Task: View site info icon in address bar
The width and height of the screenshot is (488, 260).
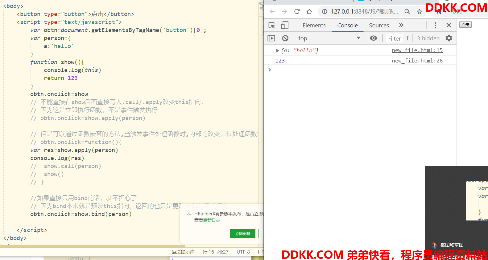Action: pyautogui.click(x=325, y=12)
